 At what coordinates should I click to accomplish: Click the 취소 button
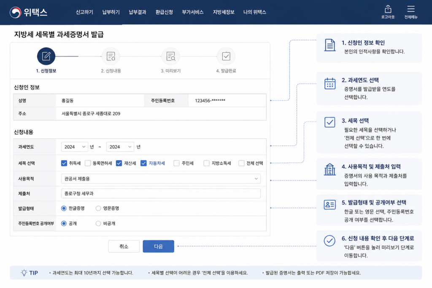pyautogui.click(x=124, y=246)
